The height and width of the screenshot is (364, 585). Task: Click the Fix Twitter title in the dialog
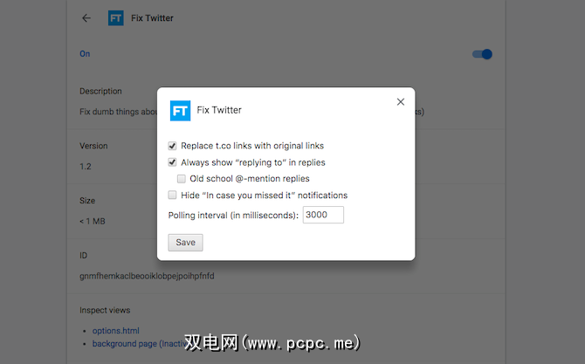click(219, 110)
